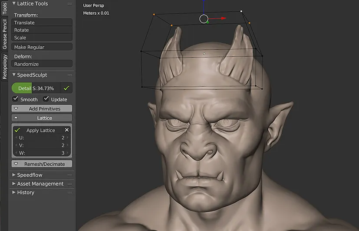Increase the U lattice value arrow
The width and height of the screenshot is (359, 231).
(x=68, y=138)
